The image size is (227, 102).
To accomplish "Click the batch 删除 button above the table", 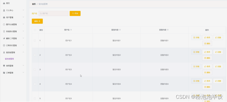I will (x=37, y=21).
